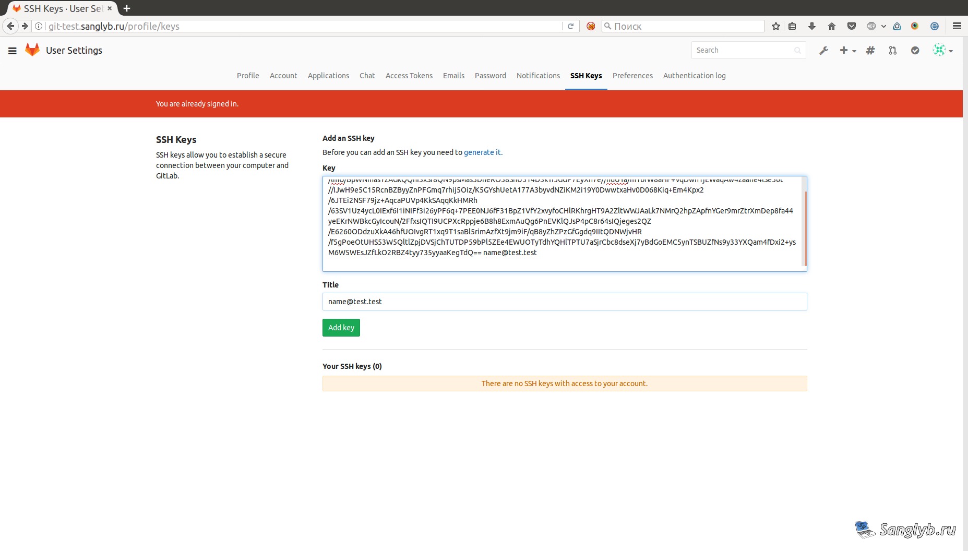Bookmark this page with star icon
The image size is (968, 551).
(776, 26)
